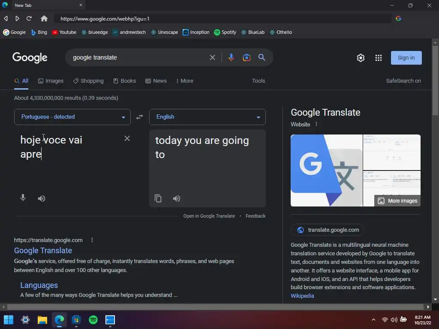
Task: Open SafeSearch on settings
Action: tap(403, 81)
